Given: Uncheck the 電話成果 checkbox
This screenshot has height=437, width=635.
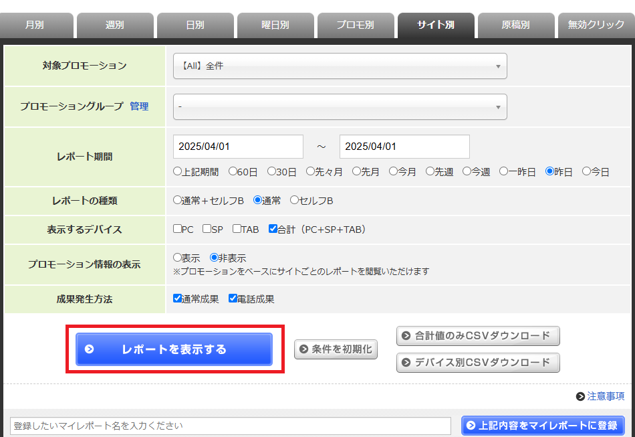Looking at the screenshot, I should 233,299.
